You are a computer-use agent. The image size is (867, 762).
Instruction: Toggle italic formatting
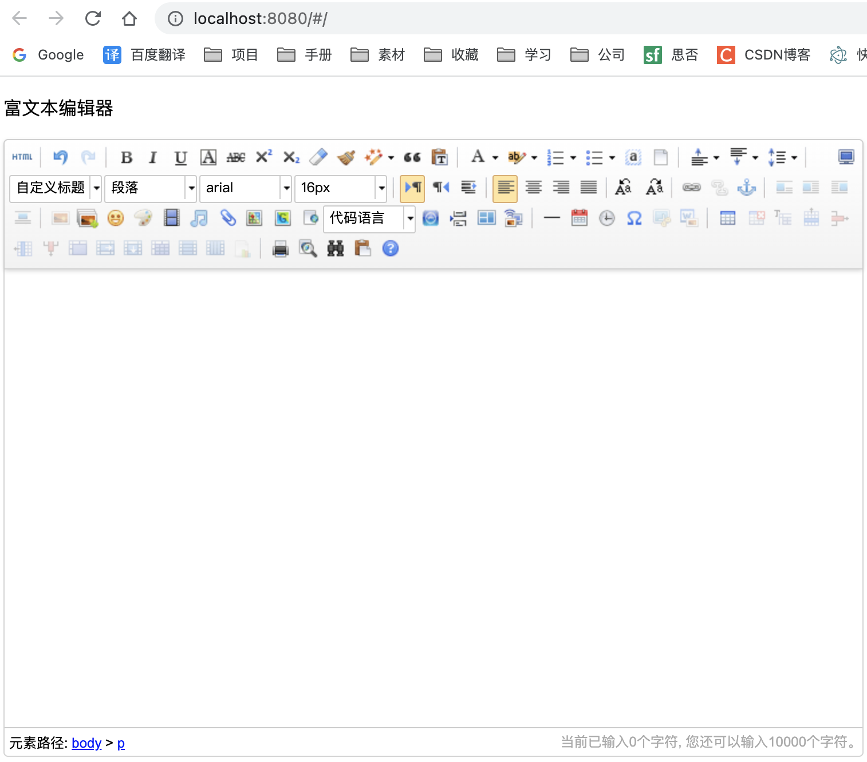coord(153,157)
